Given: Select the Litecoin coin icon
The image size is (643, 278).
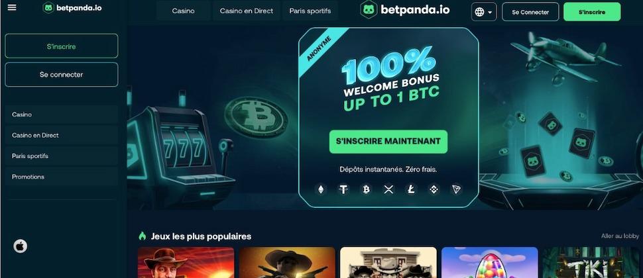Looking at the screenshot, I should click(x=411, y=189).
